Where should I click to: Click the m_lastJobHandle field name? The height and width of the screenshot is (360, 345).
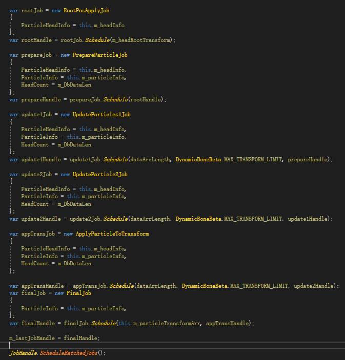coord(32,338)
